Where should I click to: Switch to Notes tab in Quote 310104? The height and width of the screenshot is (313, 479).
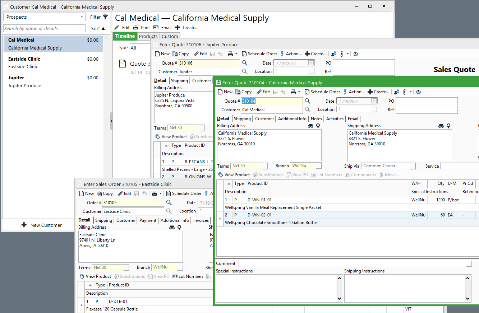tap(316, 119)
